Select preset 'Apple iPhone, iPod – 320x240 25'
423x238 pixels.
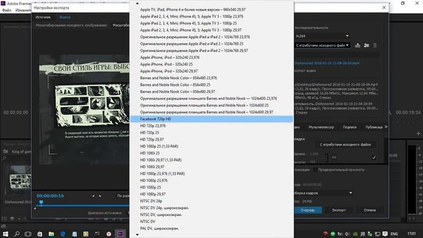pos(211,64)
